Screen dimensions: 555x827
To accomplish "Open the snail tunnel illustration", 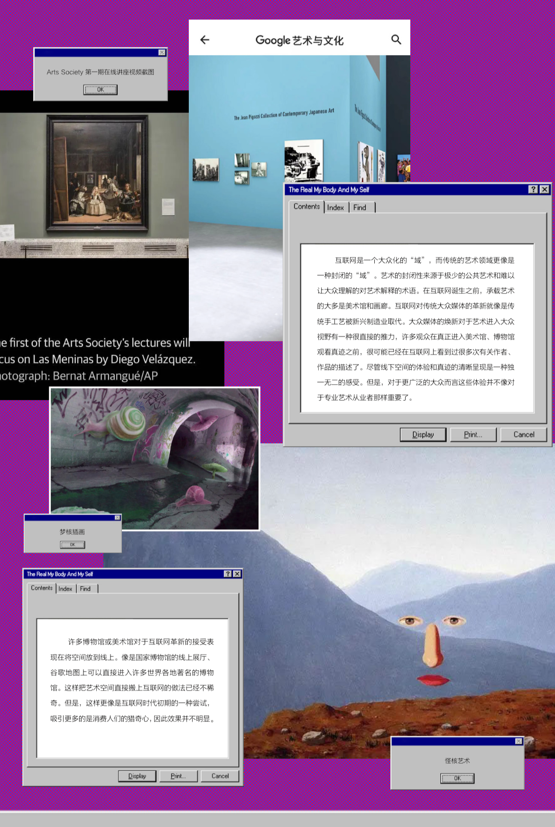I will 155,458.
